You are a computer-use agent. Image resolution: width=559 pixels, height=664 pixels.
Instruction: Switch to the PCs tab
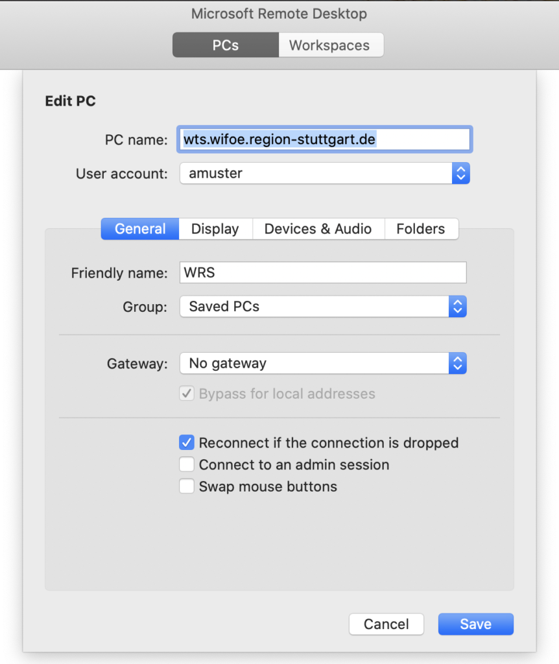point(225,45)
